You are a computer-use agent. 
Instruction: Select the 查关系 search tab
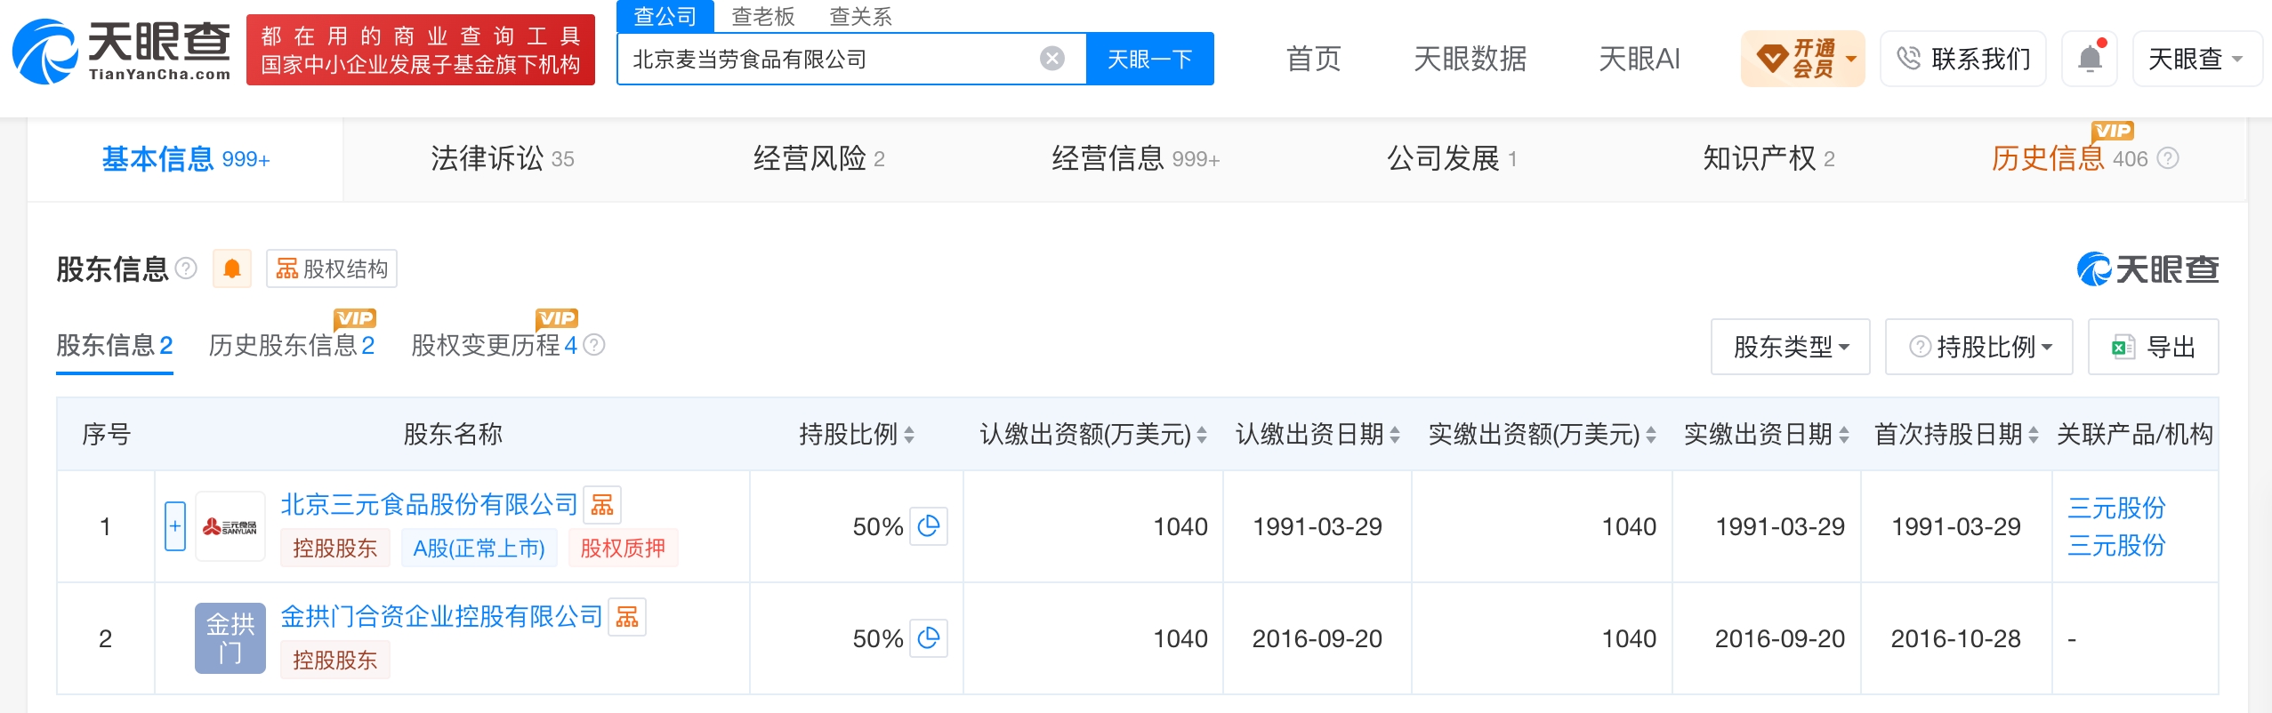(861, 16)
